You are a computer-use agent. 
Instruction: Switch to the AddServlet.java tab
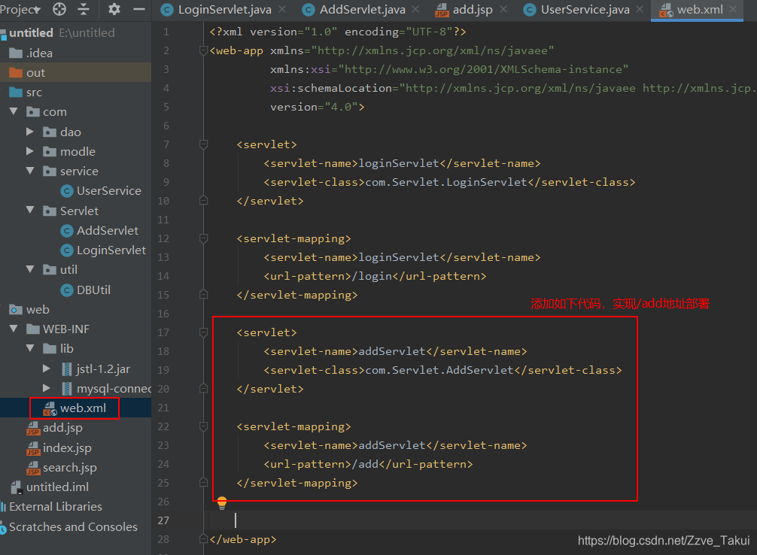pos(362,10)
